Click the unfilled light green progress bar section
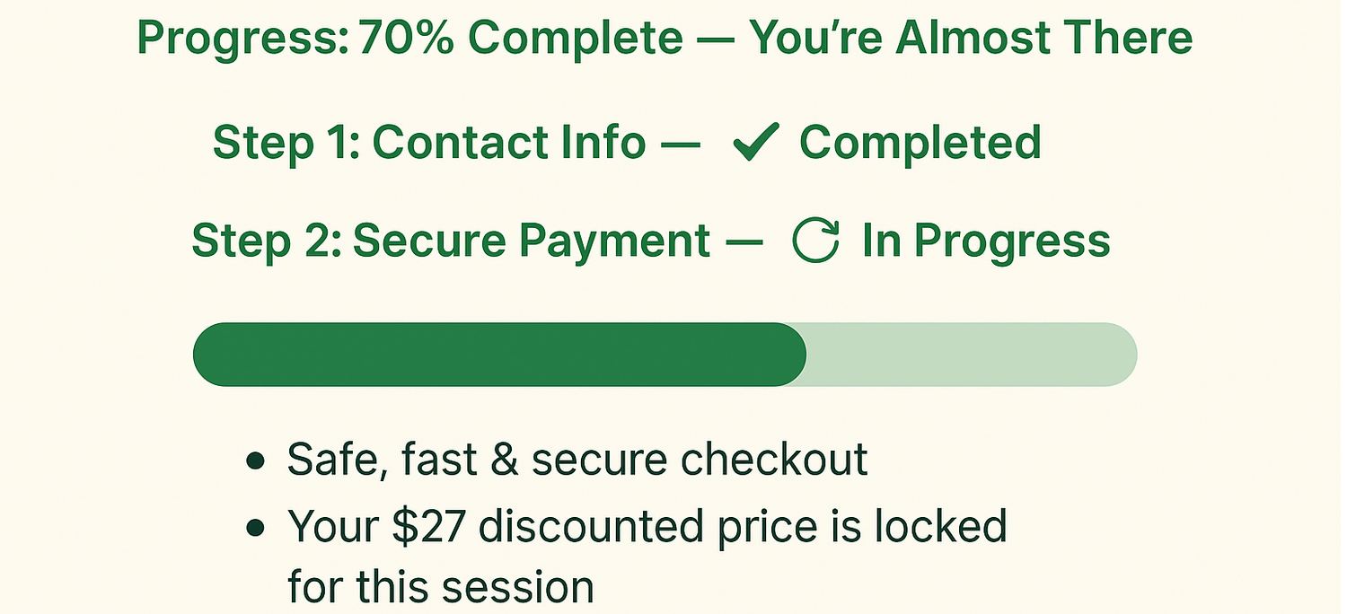The height and width of the screenshot is (614, 1347). [972, 355]
